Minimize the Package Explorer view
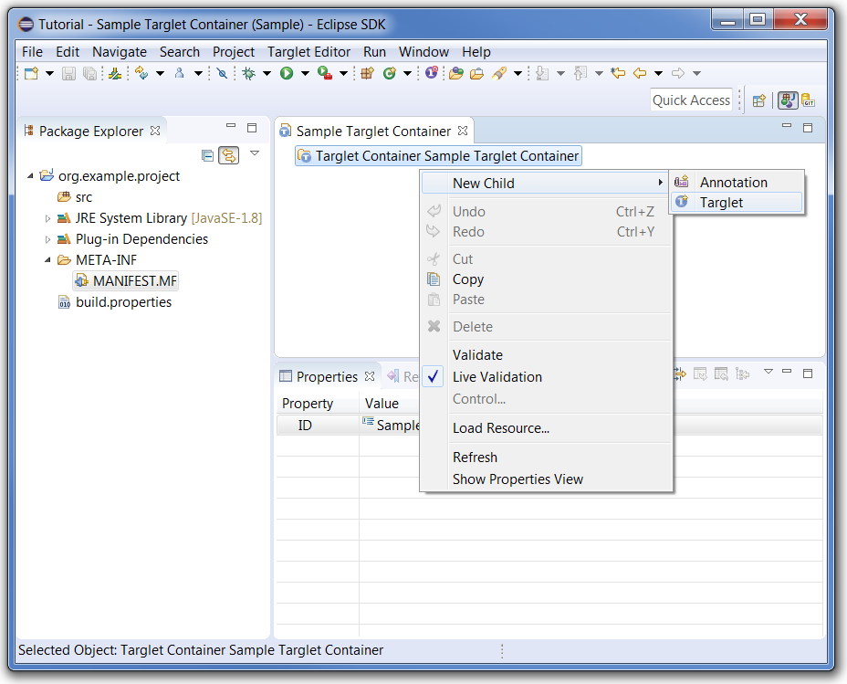847x684 pixels. (x=231, y=126)
